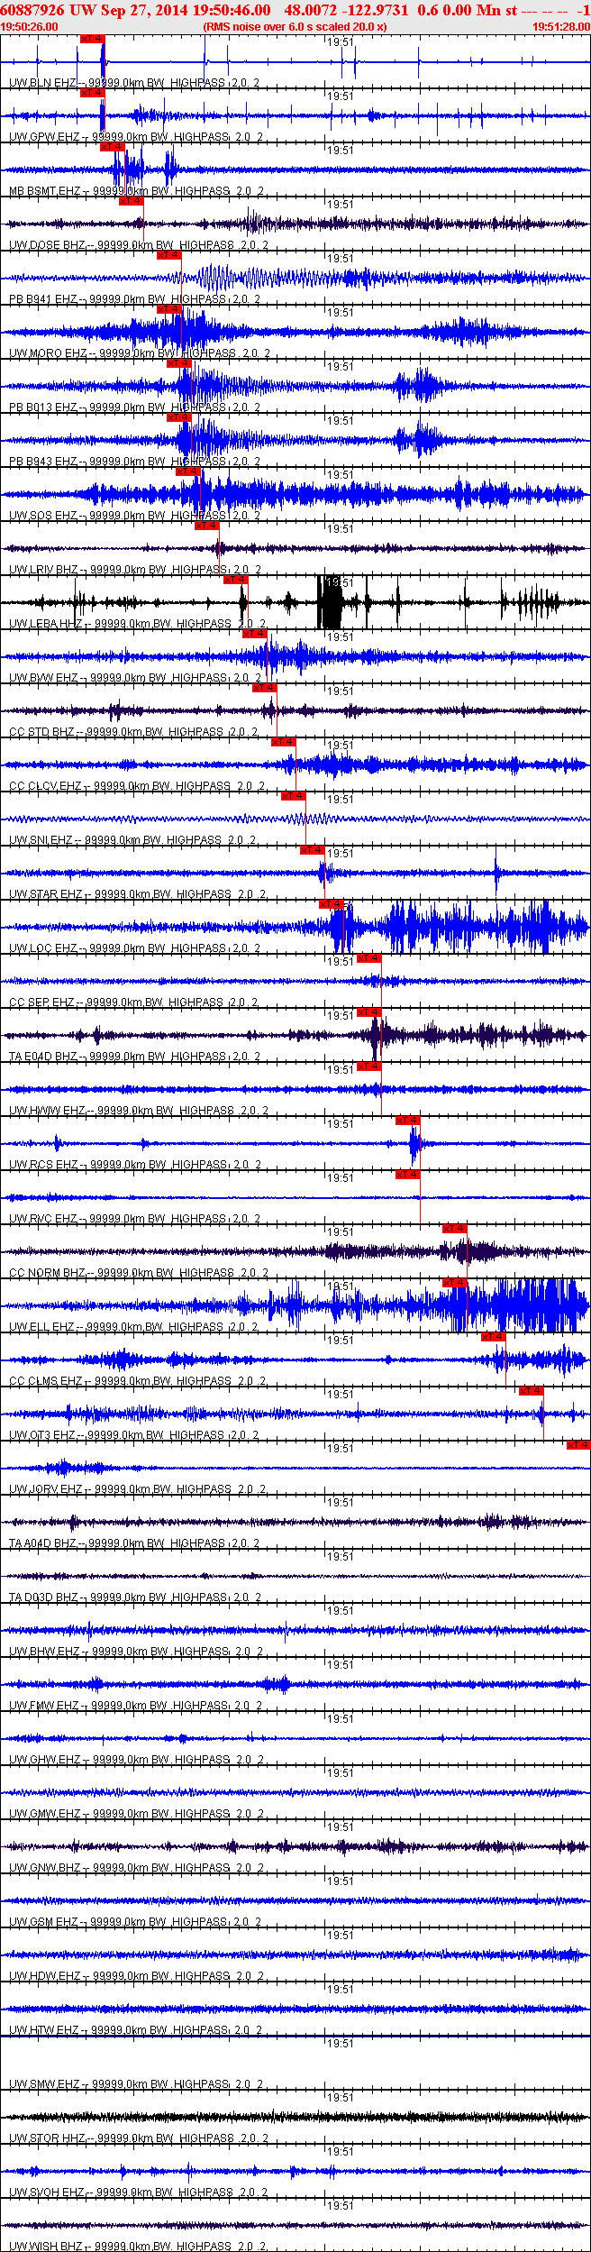
Task: Choose the arrival marker on UW.HWW trace
Action: (x=370, y=1066)
